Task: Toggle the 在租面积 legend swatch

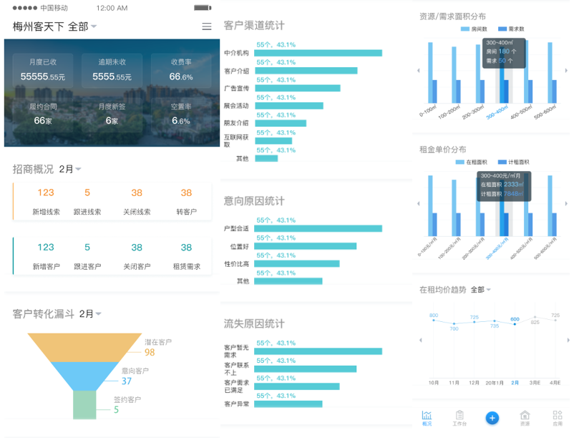Action: (459, 162)
